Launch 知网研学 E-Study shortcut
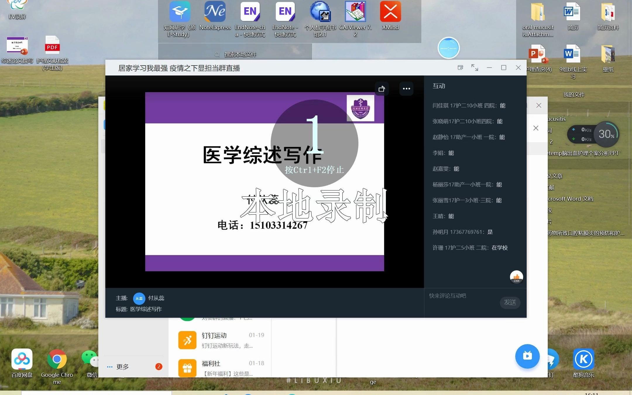 (x=180, y=19)
